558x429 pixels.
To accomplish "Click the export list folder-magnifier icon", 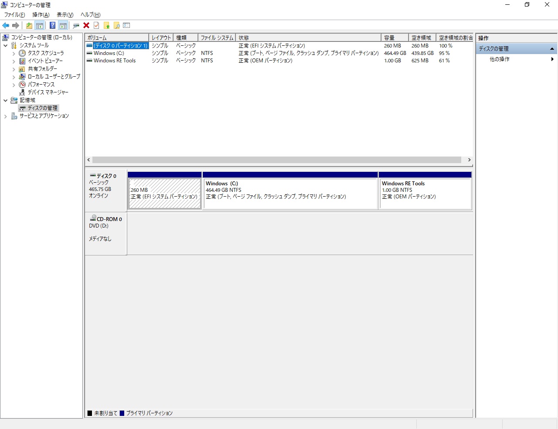I will [x=116, y=25].
